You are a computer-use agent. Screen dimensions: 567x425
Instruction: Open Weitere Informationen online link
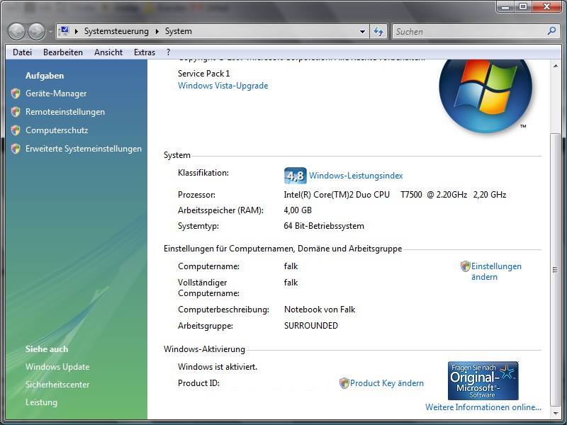click(x=483, y=407)
